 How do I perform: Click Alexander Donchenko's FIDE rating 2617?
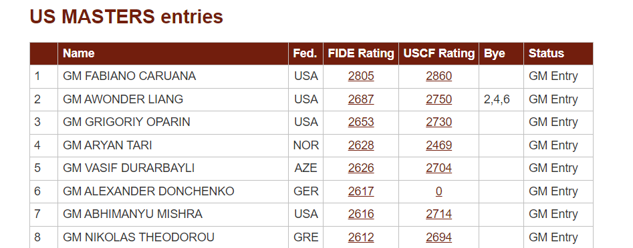(361, 191)
